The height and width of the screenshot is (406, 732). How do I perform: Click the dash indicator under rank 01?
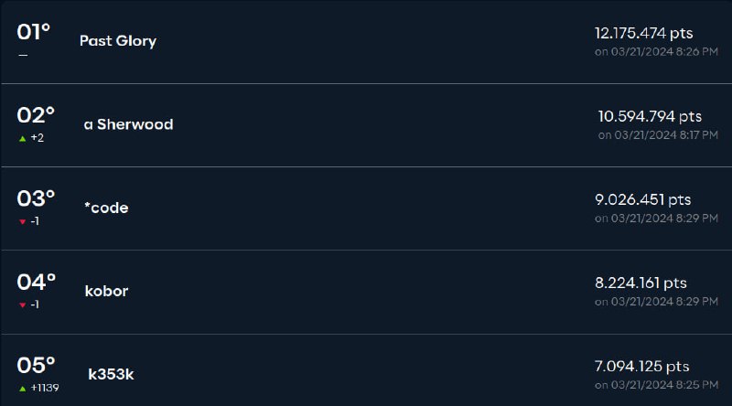(x=23, y=55)
